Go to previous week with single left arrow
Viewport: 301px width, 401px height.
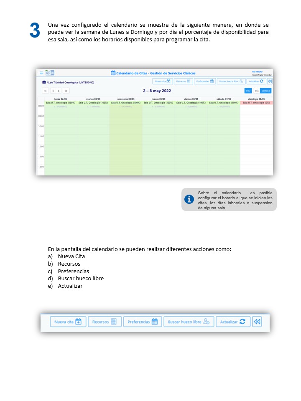point(53,91)
